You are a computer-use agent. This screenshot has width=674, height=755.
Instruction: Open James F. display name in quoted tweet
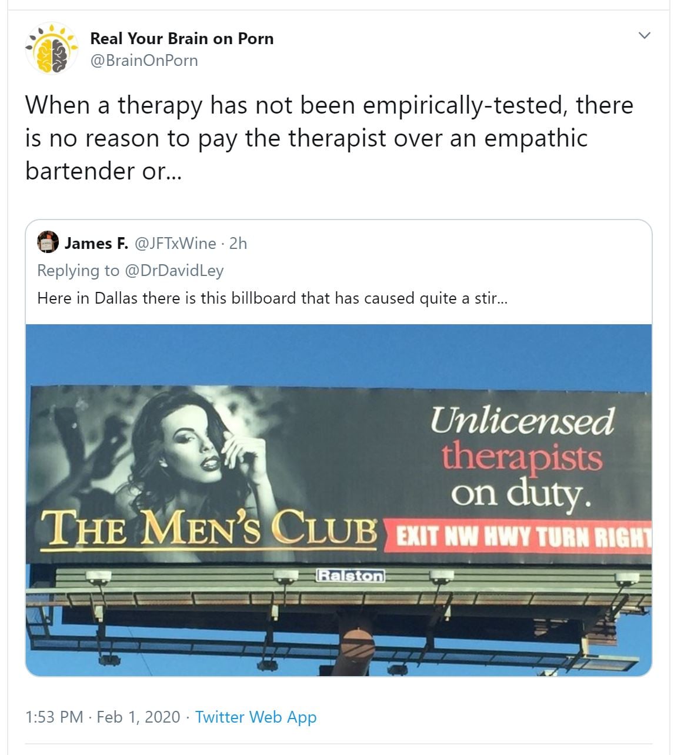click(x=96, y=243)
